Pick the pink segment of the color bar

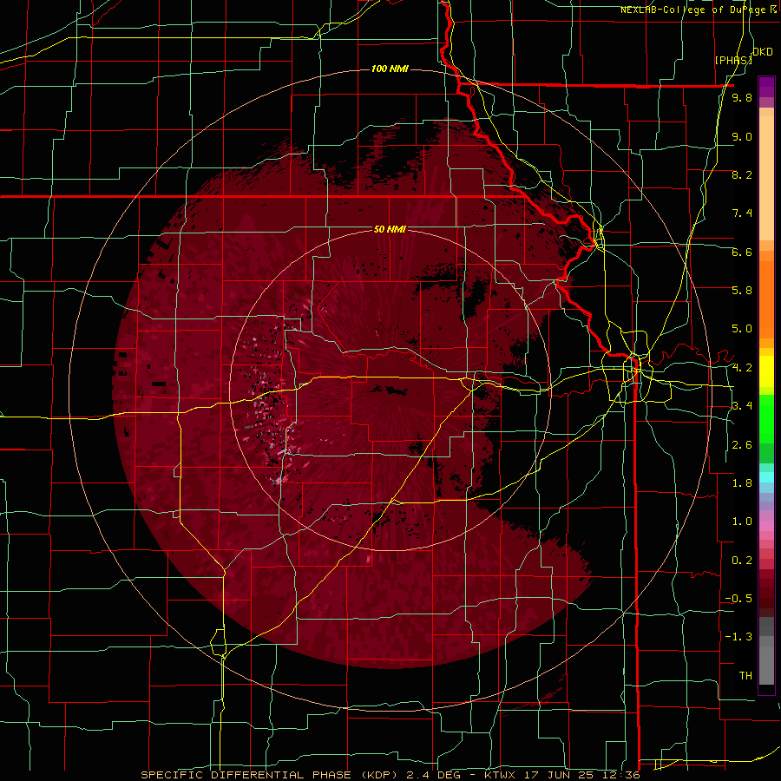point(766,526)
